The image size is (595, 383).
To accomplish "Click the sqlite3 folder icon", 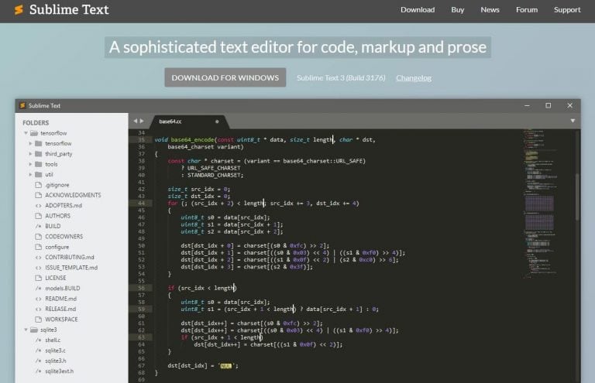I will pyautogui.click(x=34, y=330).
